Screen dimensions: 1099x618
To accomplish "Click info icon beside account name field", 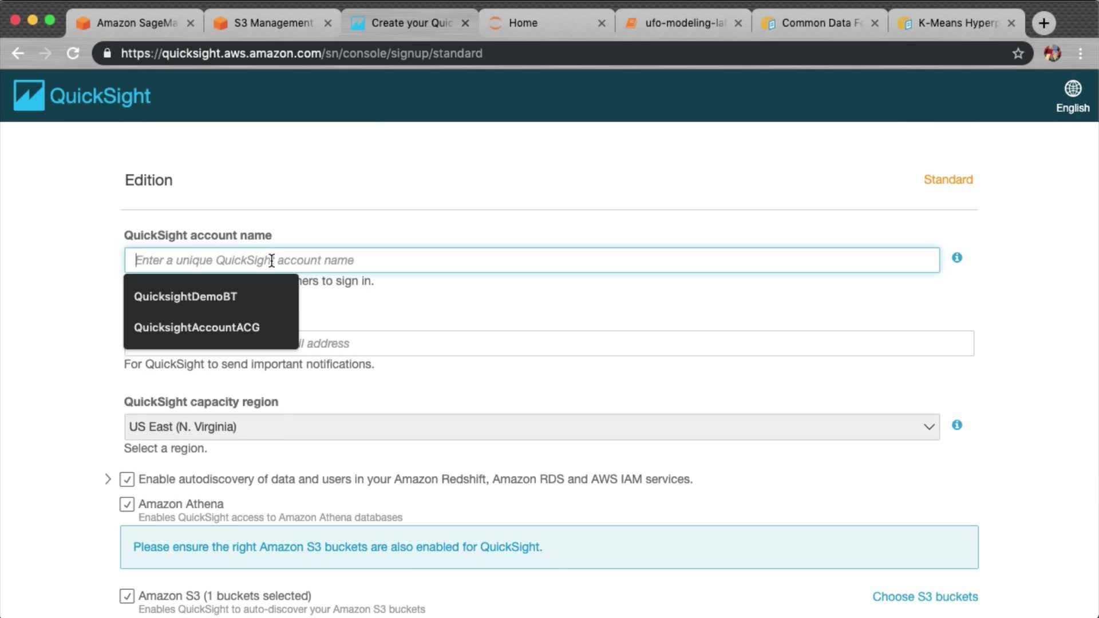I will point(956,258).
